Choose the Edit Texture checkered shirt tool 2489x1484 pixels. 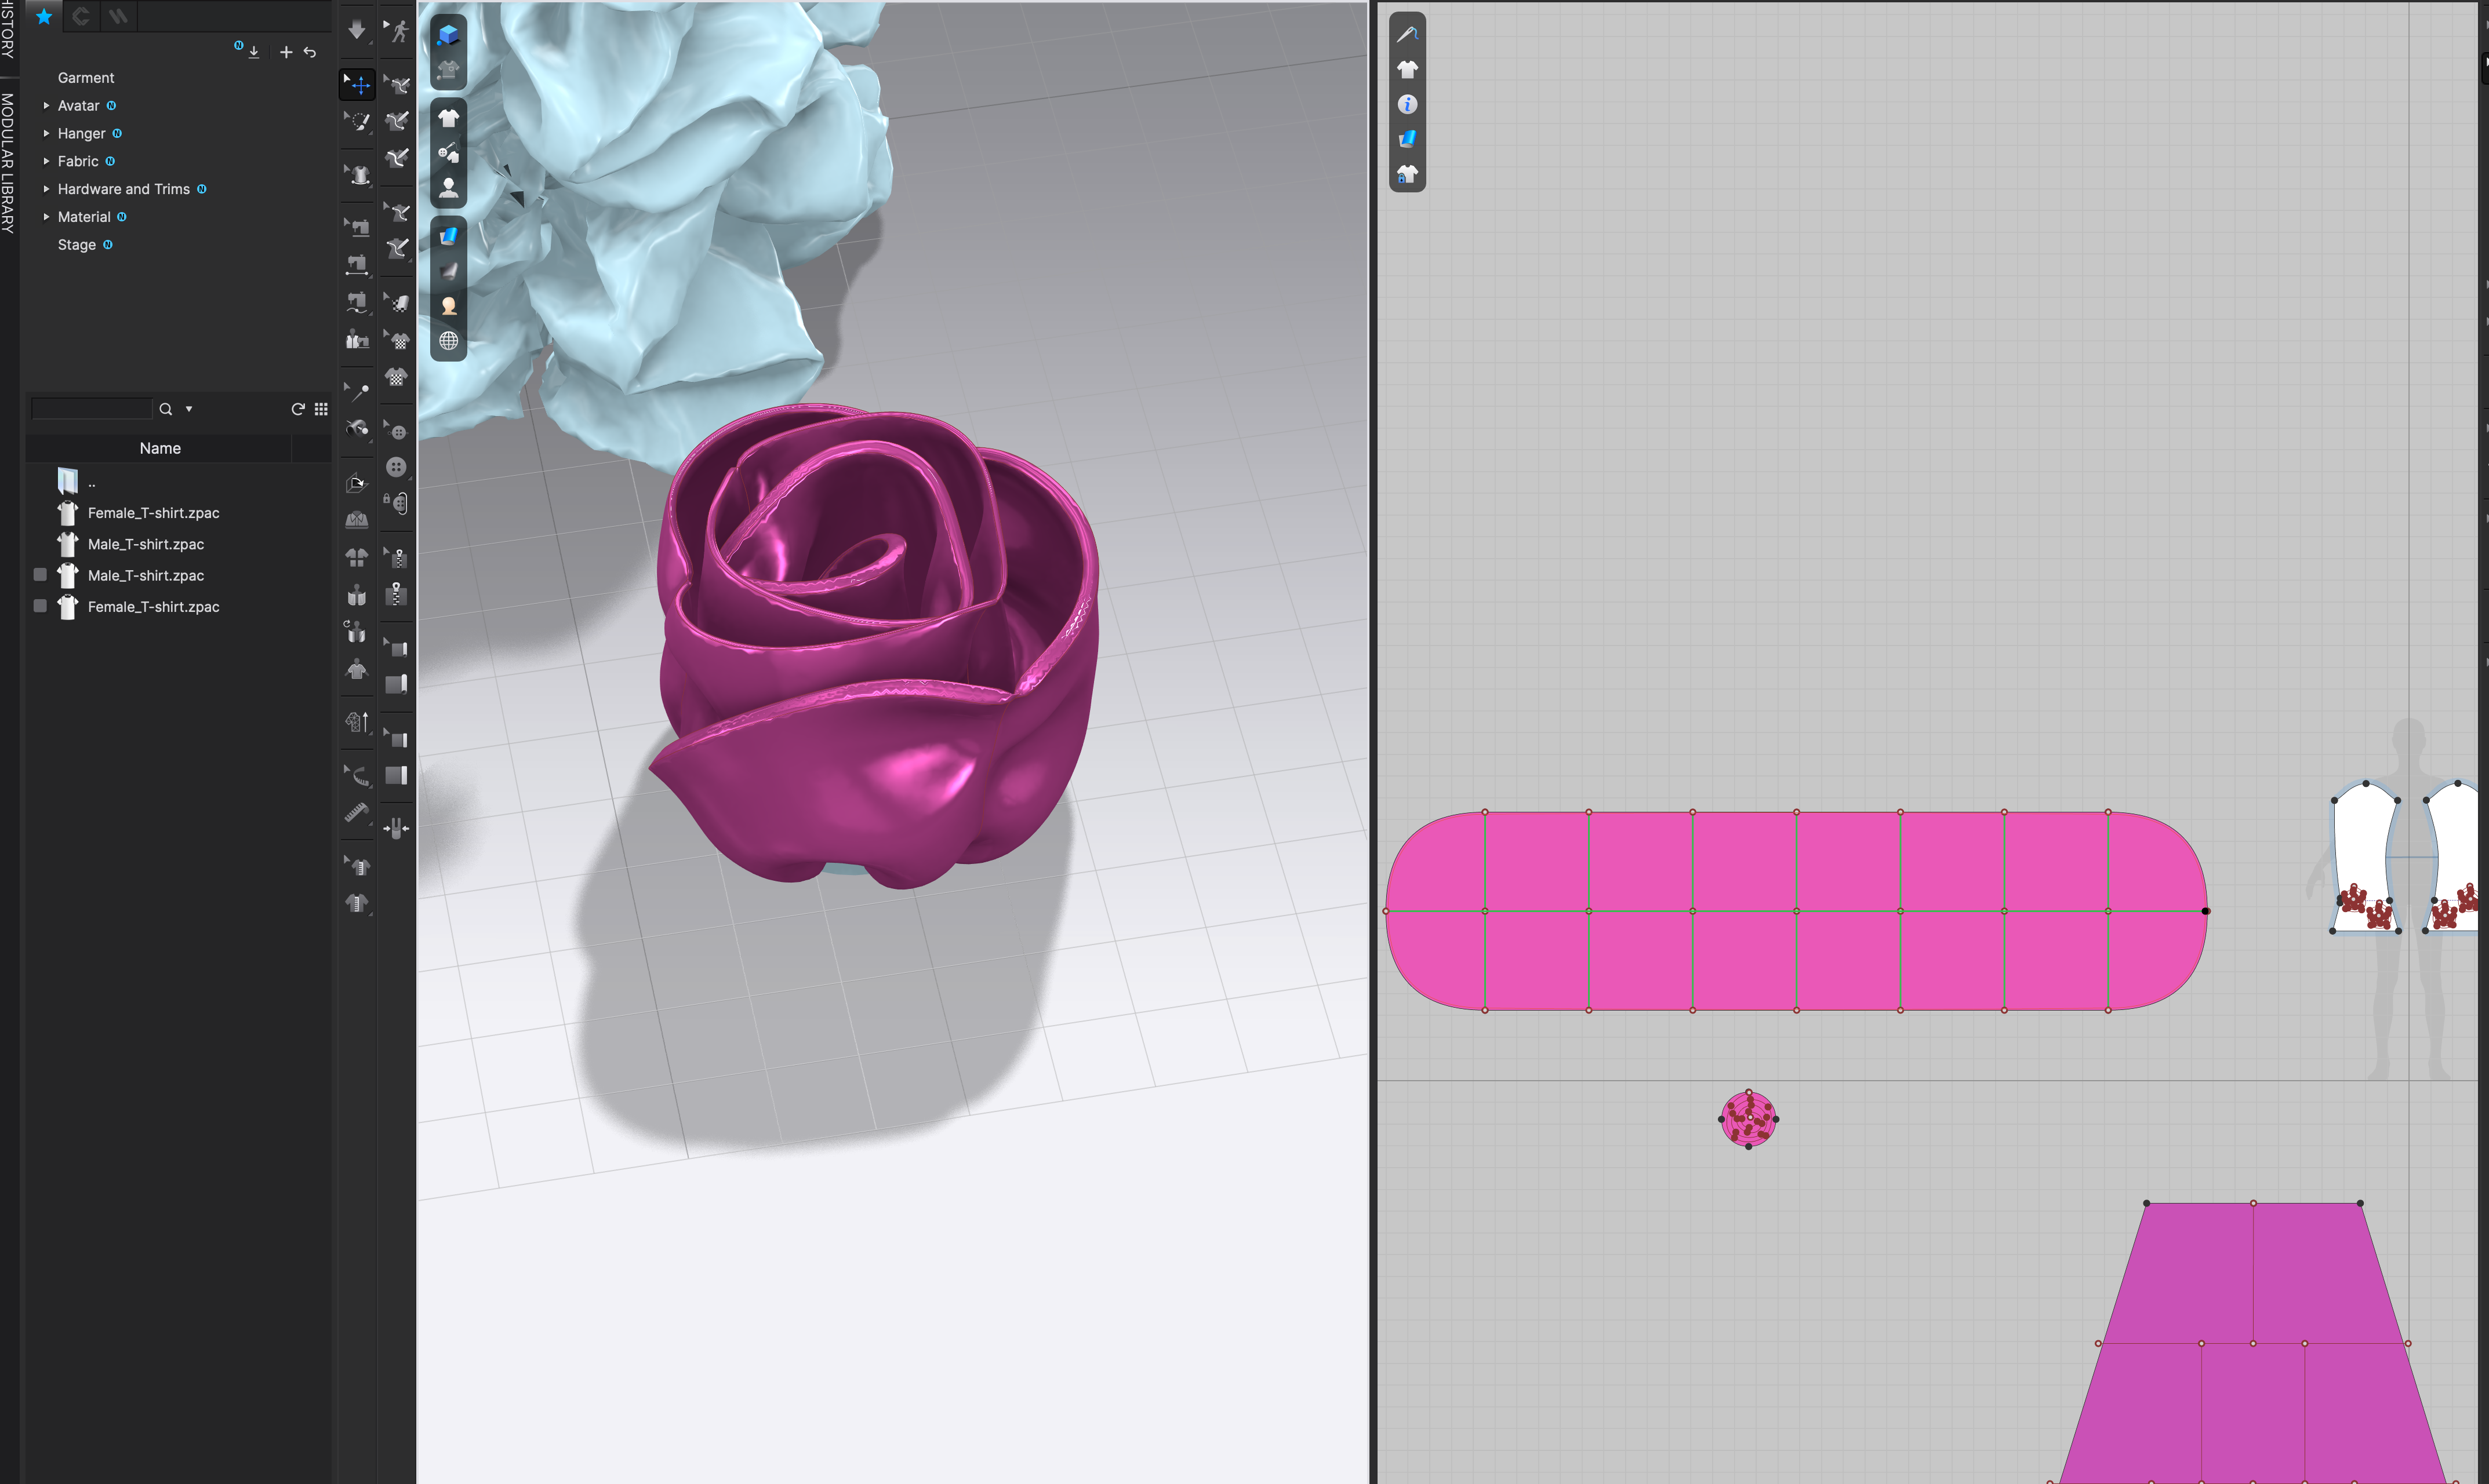coord(397,340)
